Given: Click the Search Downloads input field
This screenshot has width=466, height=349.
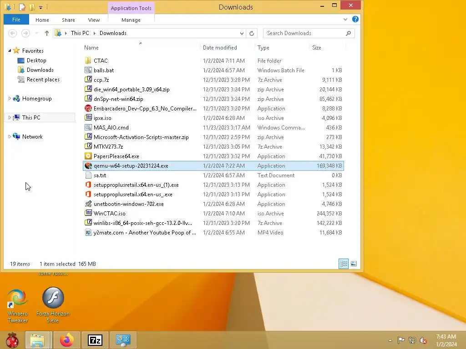Looking at the screenshot, I should coord(304,33).
